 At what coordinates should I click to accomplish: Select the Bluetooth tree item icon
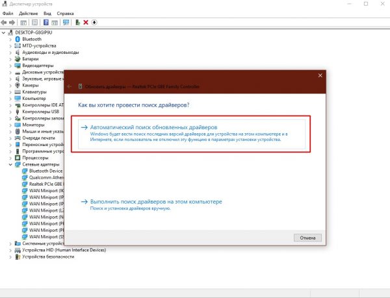point(18,39)
